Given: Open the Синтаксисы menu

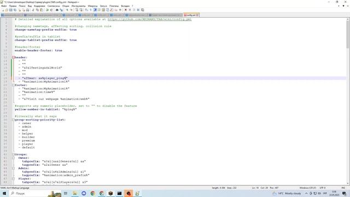Looking at the screenshot, I should coord(54,6).
